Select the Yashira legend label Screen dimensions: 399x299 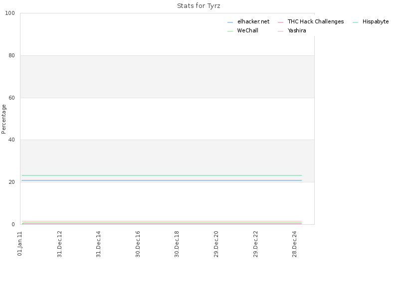297,30
